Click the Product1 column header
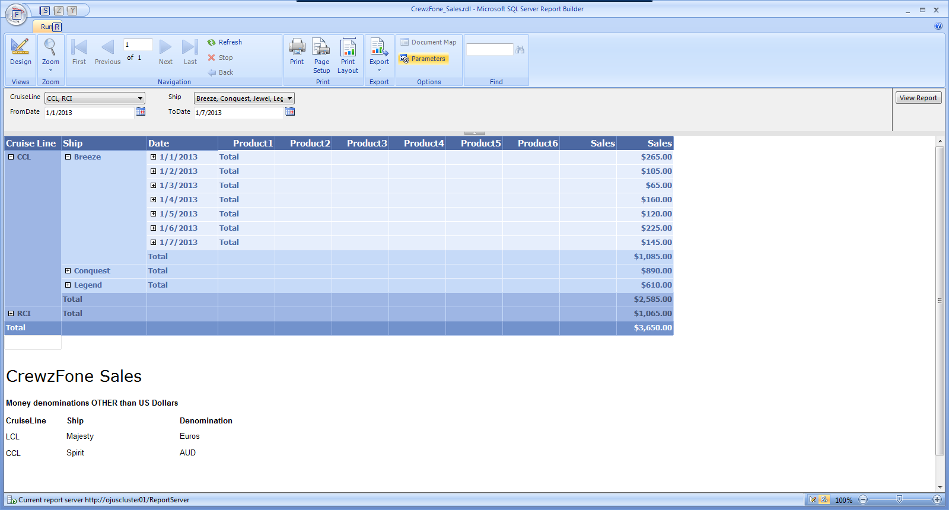The width and height of the screenshot is (949, 510). pos(246,143)
